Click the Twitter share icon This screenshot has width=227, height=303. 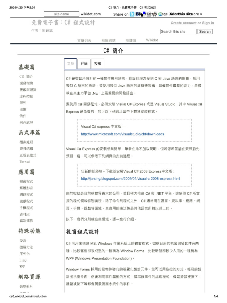132,14
